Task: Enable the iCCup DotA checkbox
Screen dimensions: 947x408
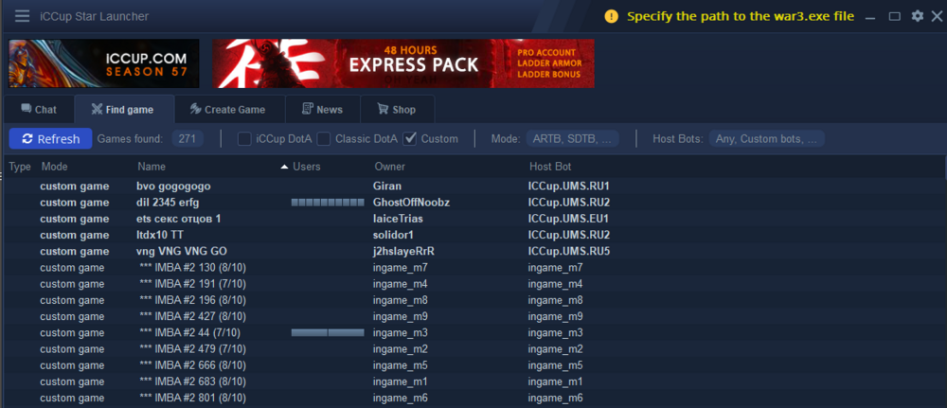Action: point(244,139)
